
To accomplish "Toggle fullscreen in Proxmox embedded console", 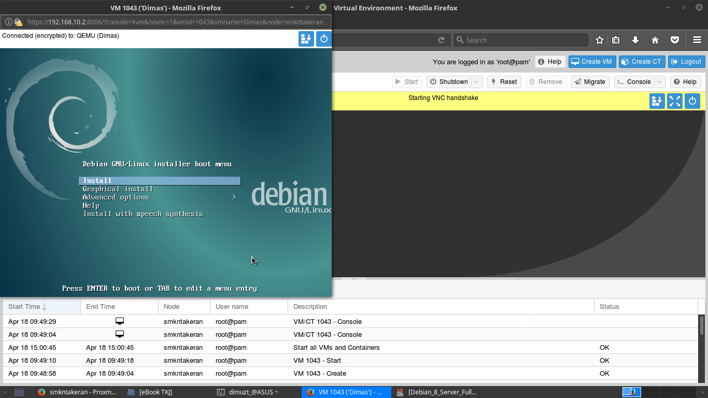I will (675, 101).
